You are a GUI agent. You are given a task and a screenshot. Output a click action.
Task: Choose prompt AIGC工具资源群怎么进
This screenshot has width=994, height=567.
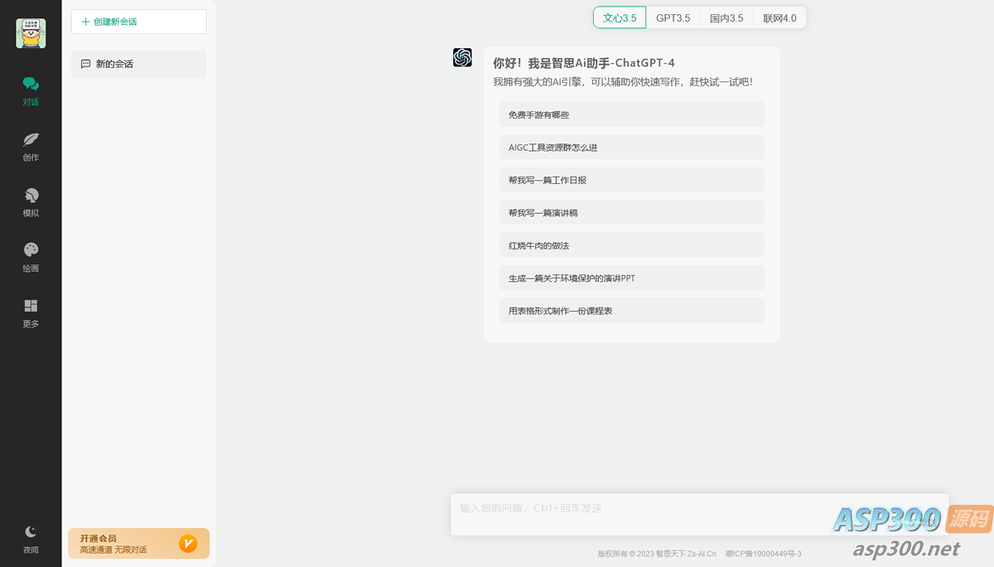coord(631,147)
